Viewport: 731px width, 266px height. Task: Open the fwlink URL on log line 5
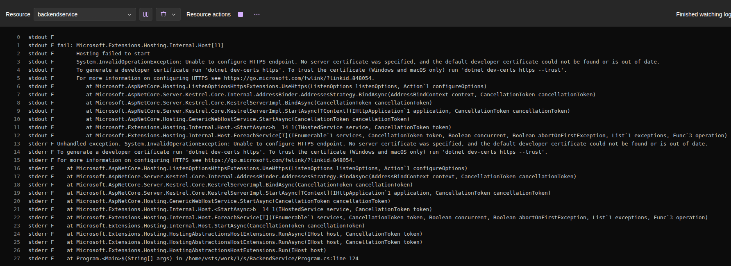coord(298,78)
